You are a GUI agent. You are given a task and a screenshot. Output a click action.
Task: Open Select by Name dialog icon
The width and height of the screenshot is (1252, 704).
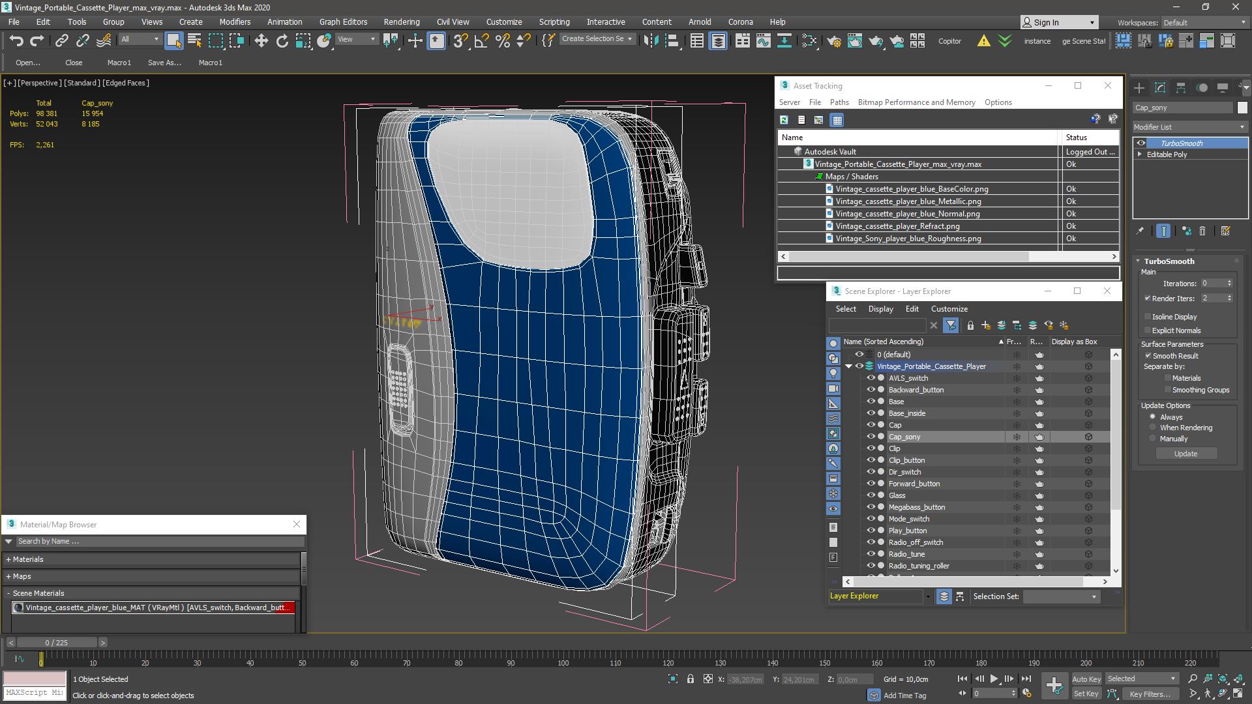point(194,40)
